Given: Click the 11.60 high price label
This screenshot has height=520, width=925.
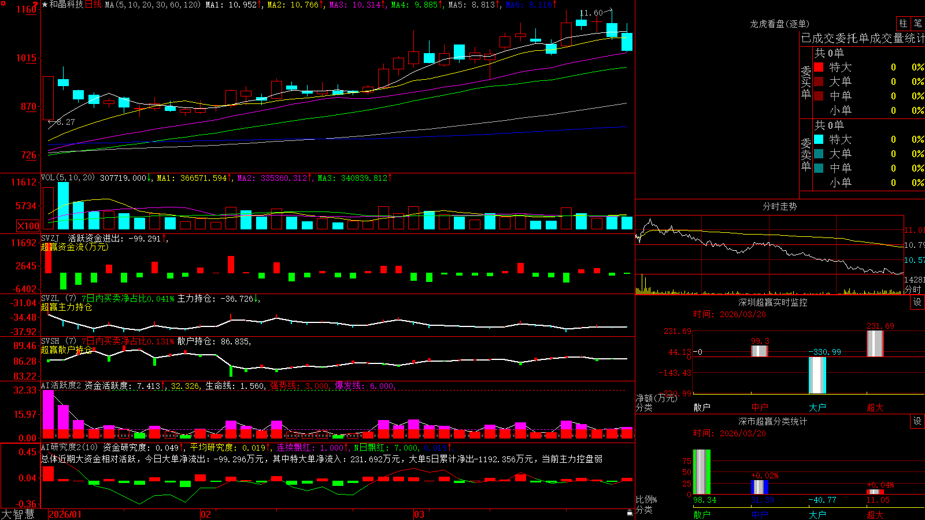Looking at the screenshot, I should coord(591,13).
